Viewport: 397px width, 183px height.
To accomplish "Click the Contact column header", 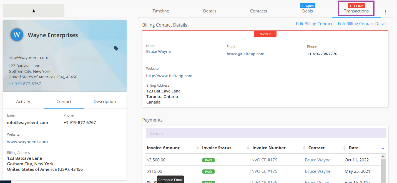I will coord(316,148).
